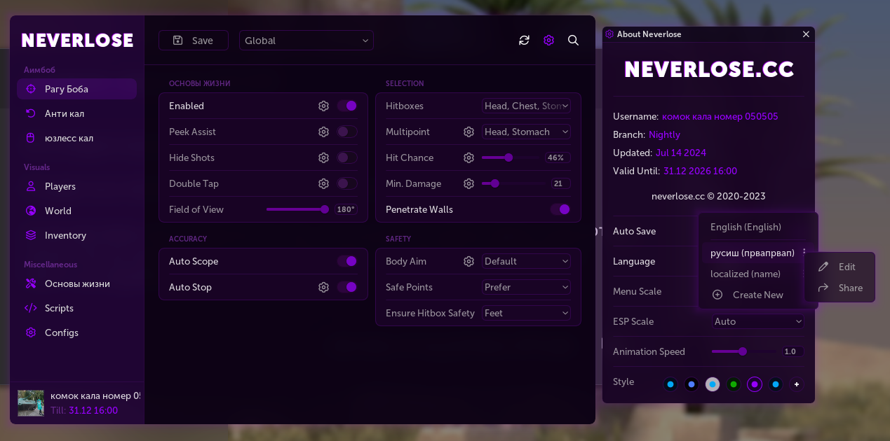The width and height of the screenshot is (890, 441).
Task: Click the Configs gear icon in sidebar
Action: click(31, 332)
